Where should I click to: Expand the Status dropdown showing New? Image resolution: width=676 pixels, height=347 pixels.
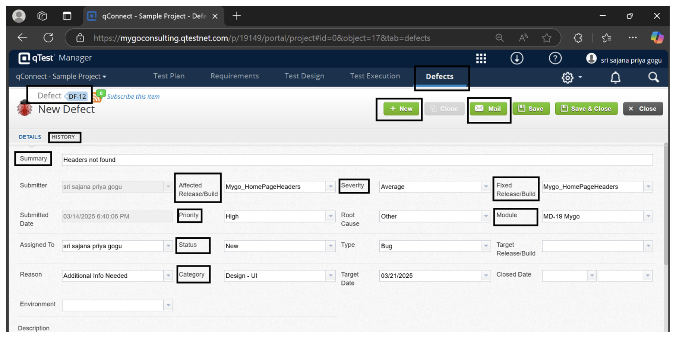[330, 246]
